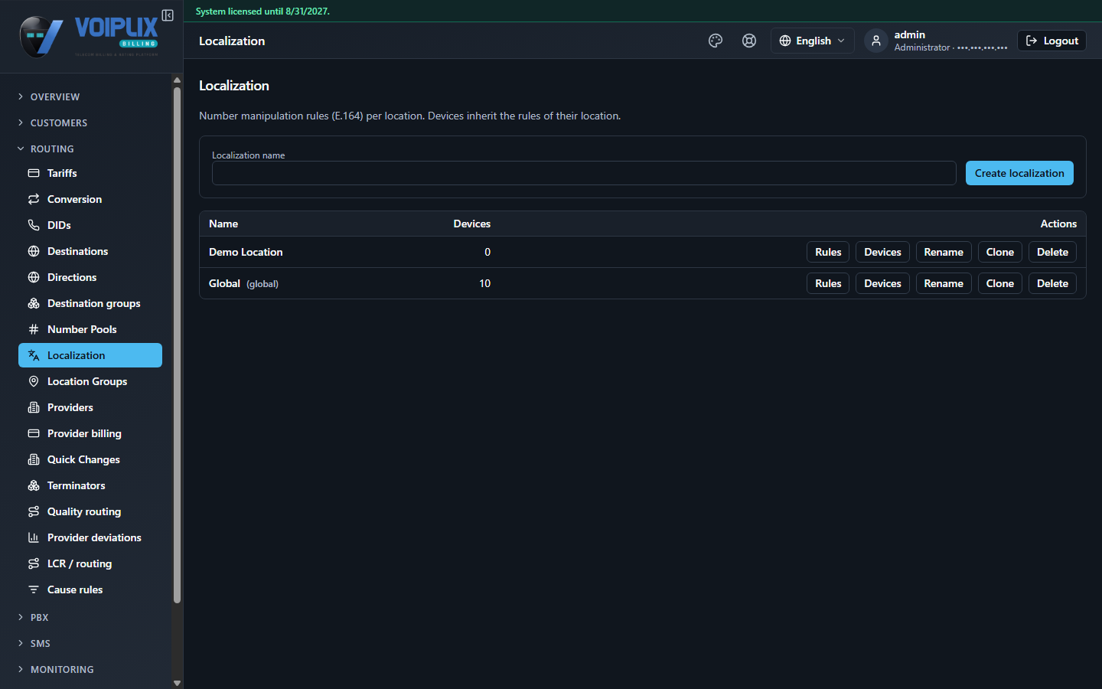Viewport: 1102px width, 689px height.
Task: Open Terminators page
Action: 90,485
